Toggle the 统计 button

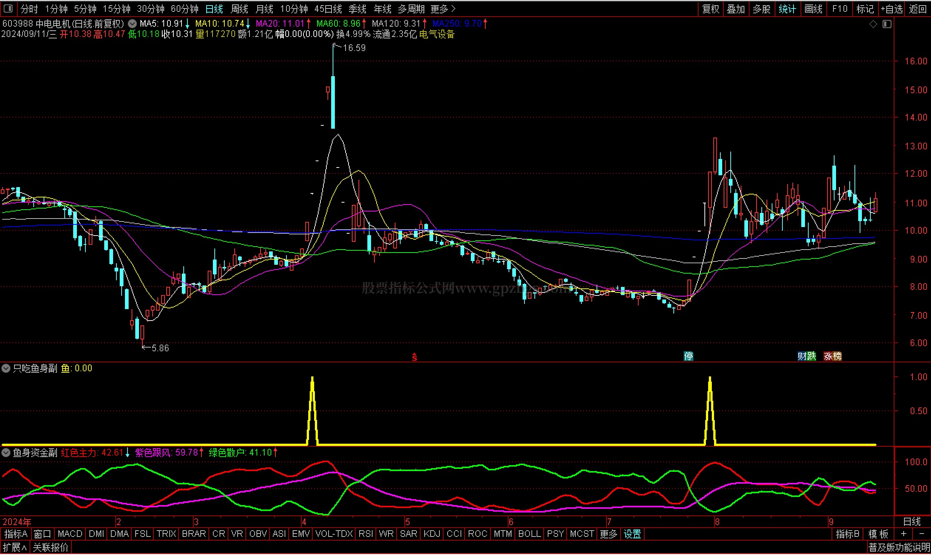tap(788, 9)
